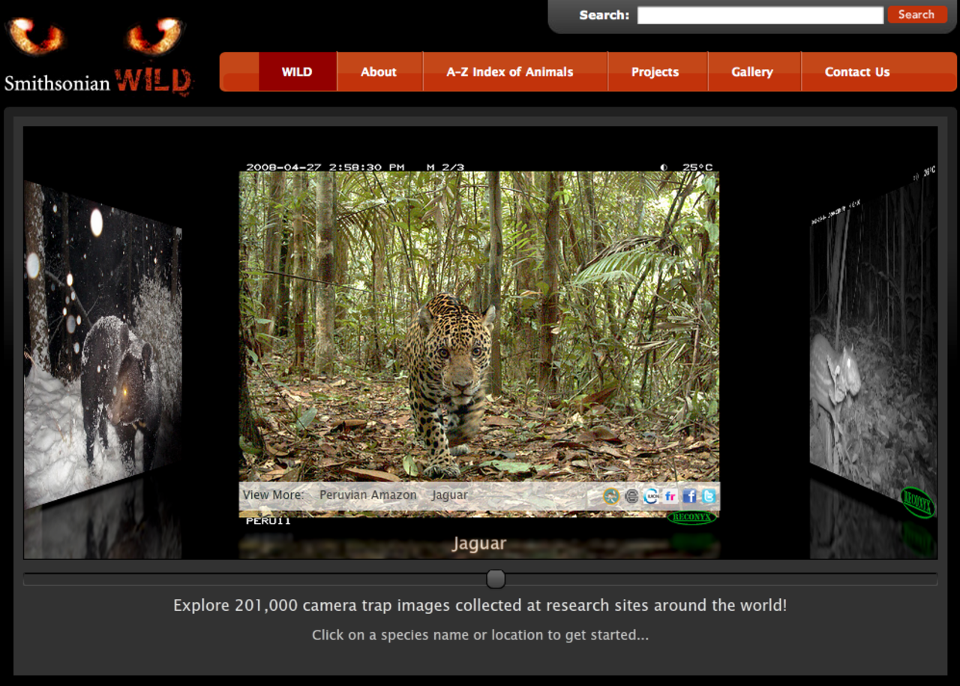The width and height of the screenshot is (960, 686).
Task: Open the Flickr icon link
Action: (x=670, y=496)
